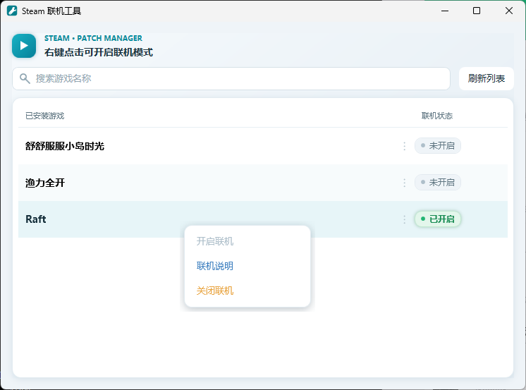Close the Steam 联机工具 window
This screenshot has height=390, width=526.
coord(509,11)
